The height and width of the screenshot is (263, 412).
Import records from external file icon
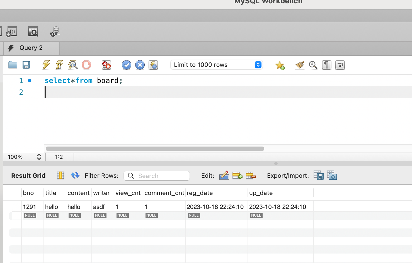pos(332,176)
